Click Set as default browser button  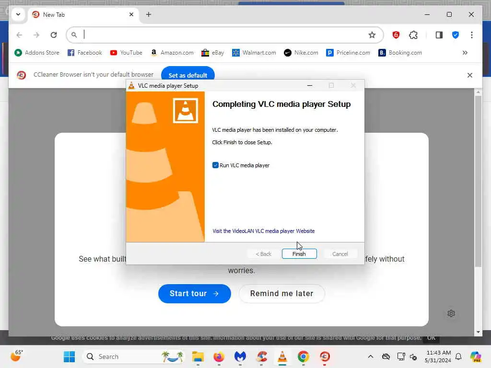coord(188,75)
